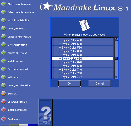Click the red star beside Create a bootdisk
131x126 pixels.
4,102
